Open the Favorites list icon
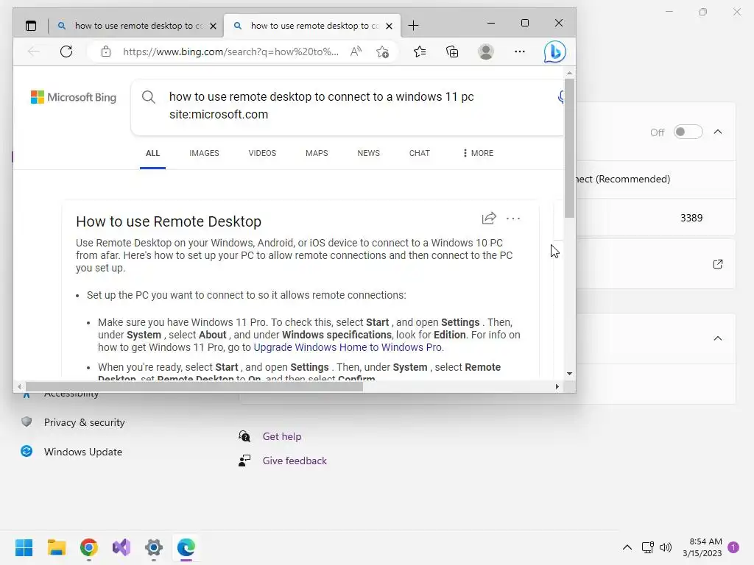The height and width of the screenshot is (565, 754). pyautogui.click(x=419, y=51)
